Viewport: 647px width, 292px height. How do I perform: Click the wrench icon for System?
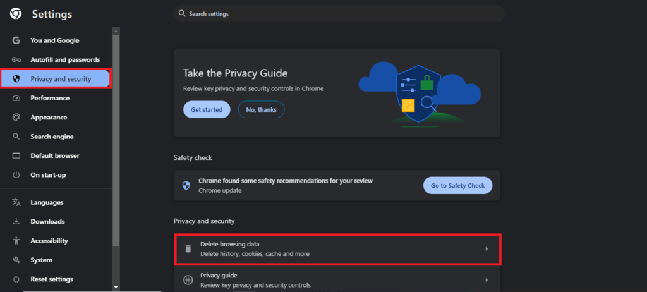(x=16, y=260)
